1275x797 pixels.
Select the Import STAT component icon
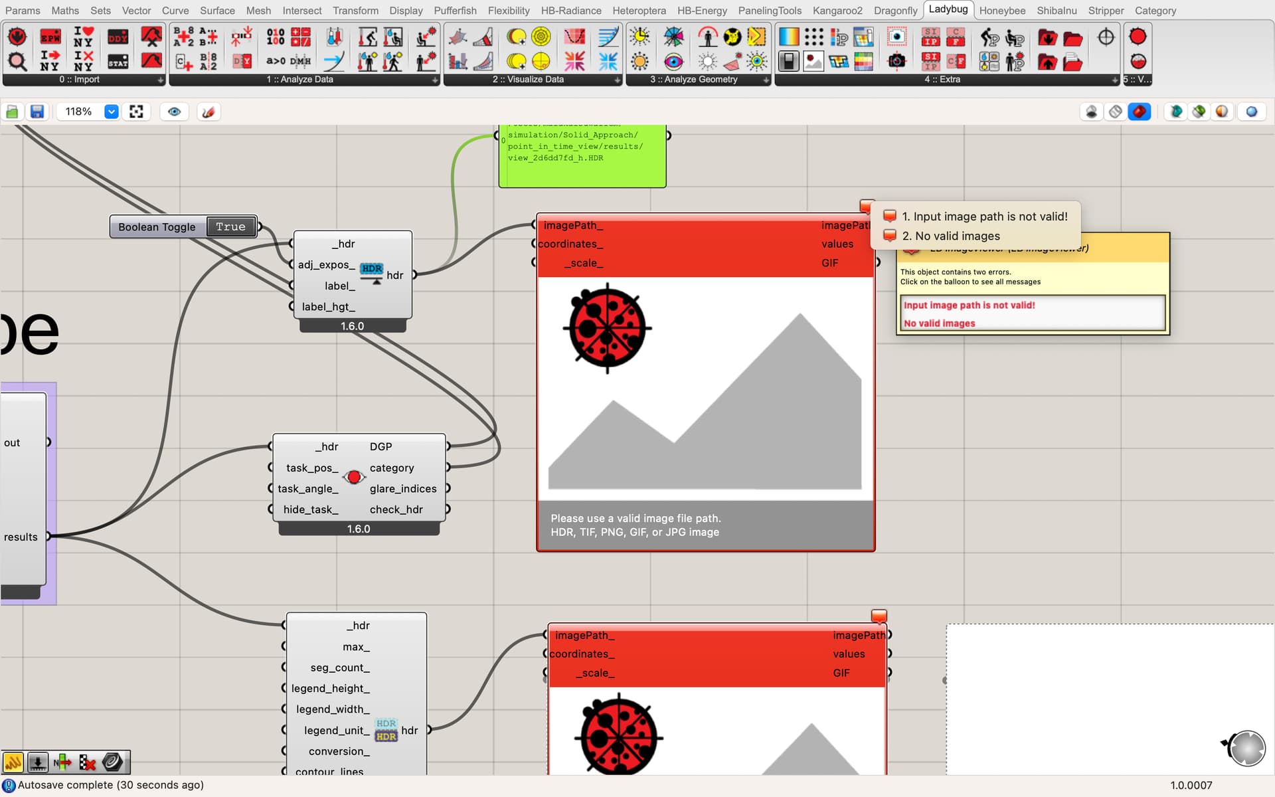[118, 62]
